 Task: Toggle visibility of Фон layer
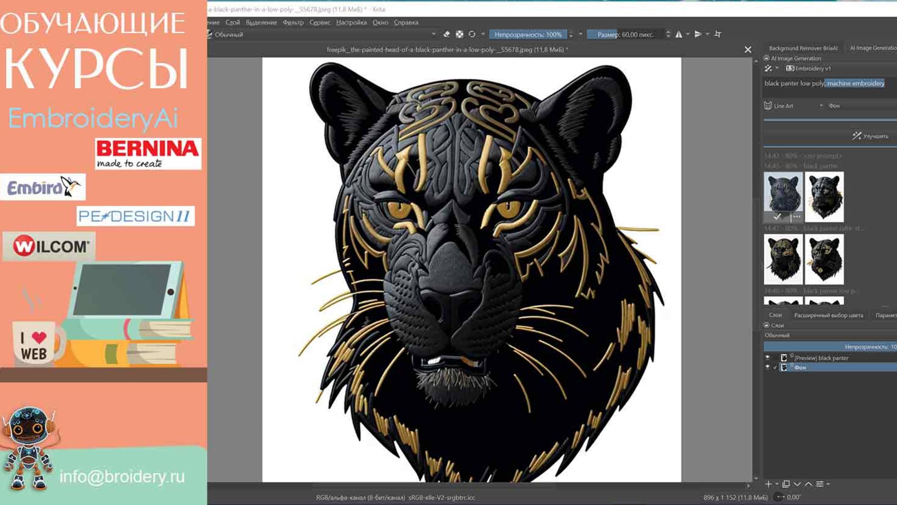point(767,367)
